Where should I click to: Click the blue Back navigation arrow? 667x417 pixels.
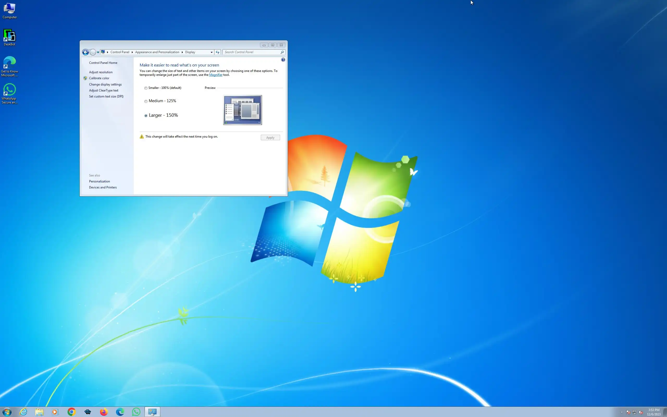[85, 52]
